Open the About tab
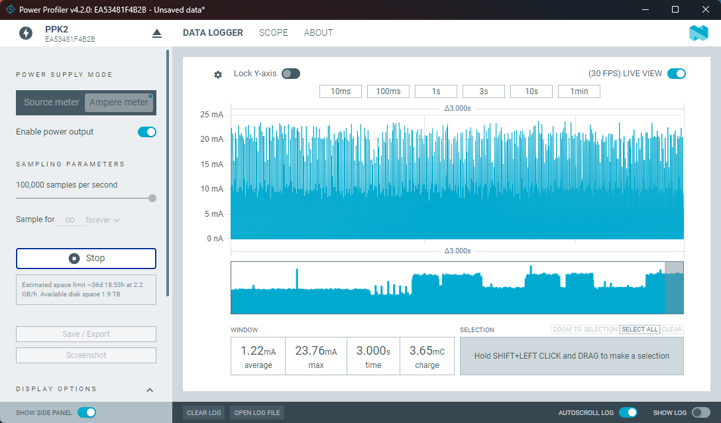 point(318,32)
